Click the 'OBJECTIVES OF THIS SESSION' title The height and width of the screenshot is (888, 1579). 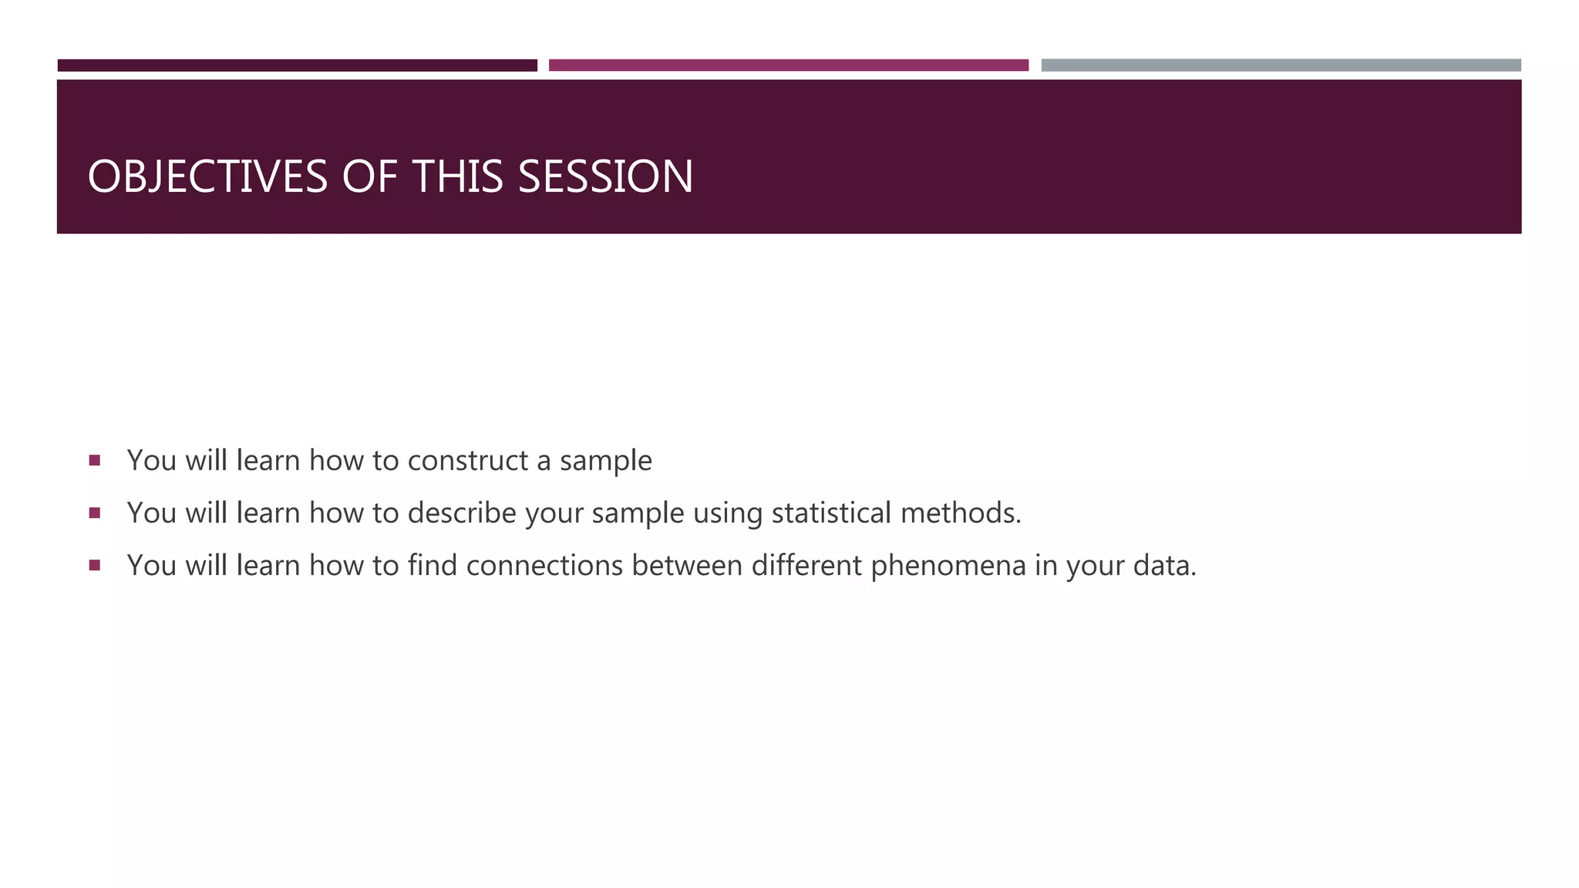390,177
